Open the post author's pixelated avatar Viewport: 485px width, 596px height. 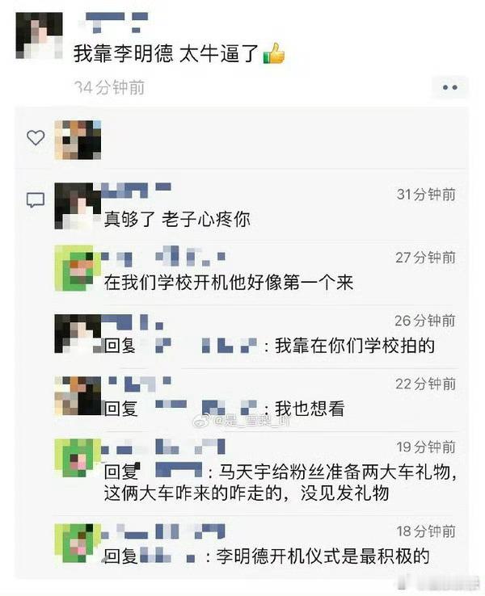39,36
